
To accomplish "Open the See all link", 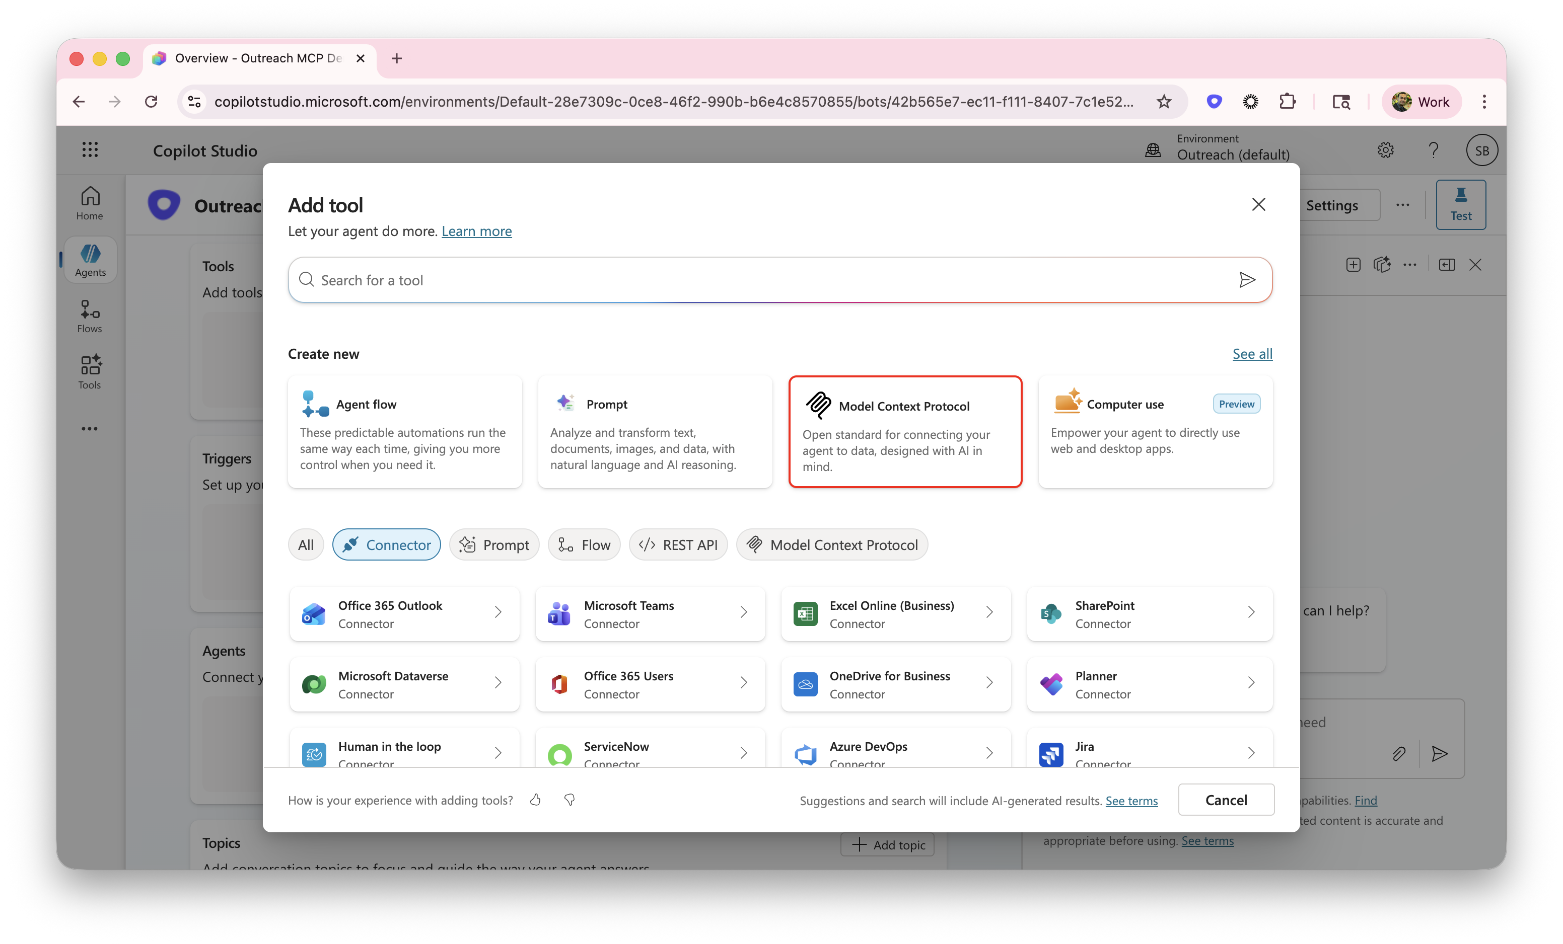I will (1252, 354).
